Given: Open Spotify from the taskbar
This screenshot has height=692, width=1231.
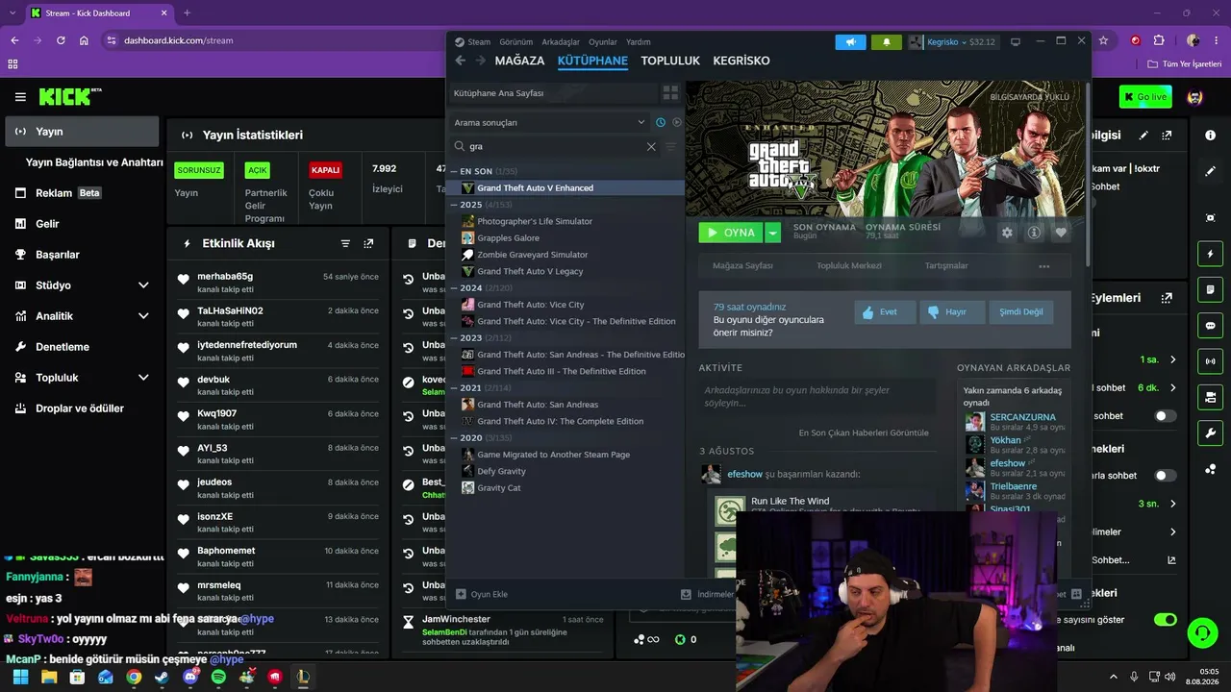Looking at the screenshot, I should (x=218, y=677).
